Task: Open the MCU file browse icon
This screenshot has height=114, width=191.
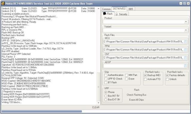Action: (185, 42)
